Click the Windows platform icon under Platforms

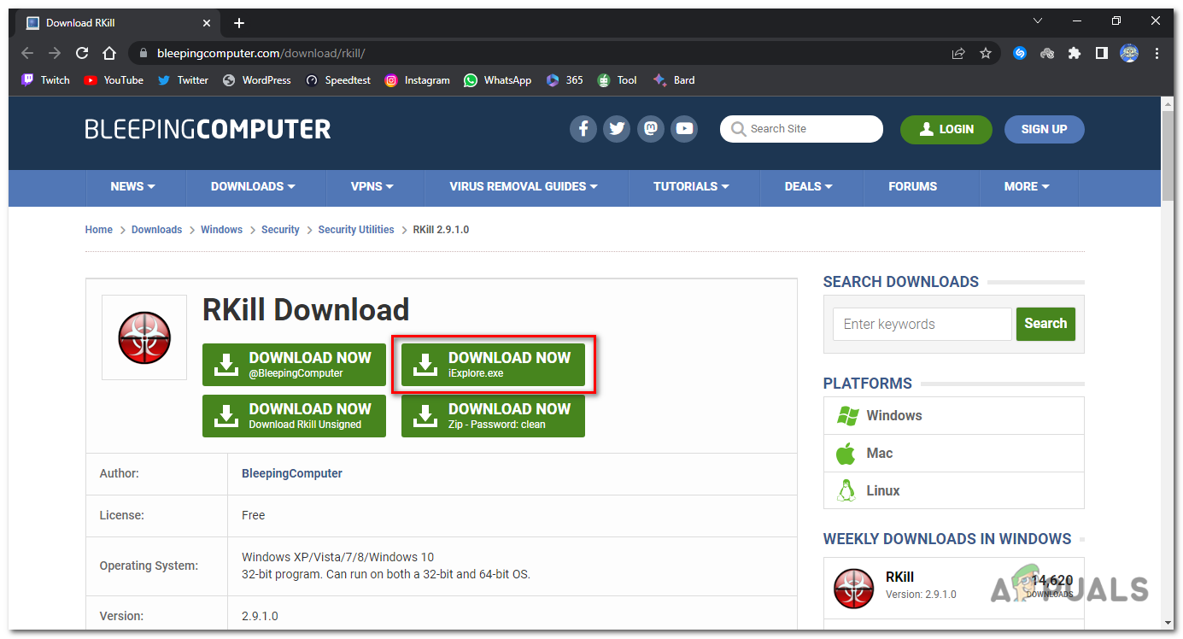[848, 415]
